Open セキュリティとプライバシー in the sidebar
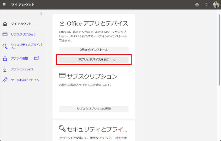The image size is (221, 141). click(x=26, y=46)
